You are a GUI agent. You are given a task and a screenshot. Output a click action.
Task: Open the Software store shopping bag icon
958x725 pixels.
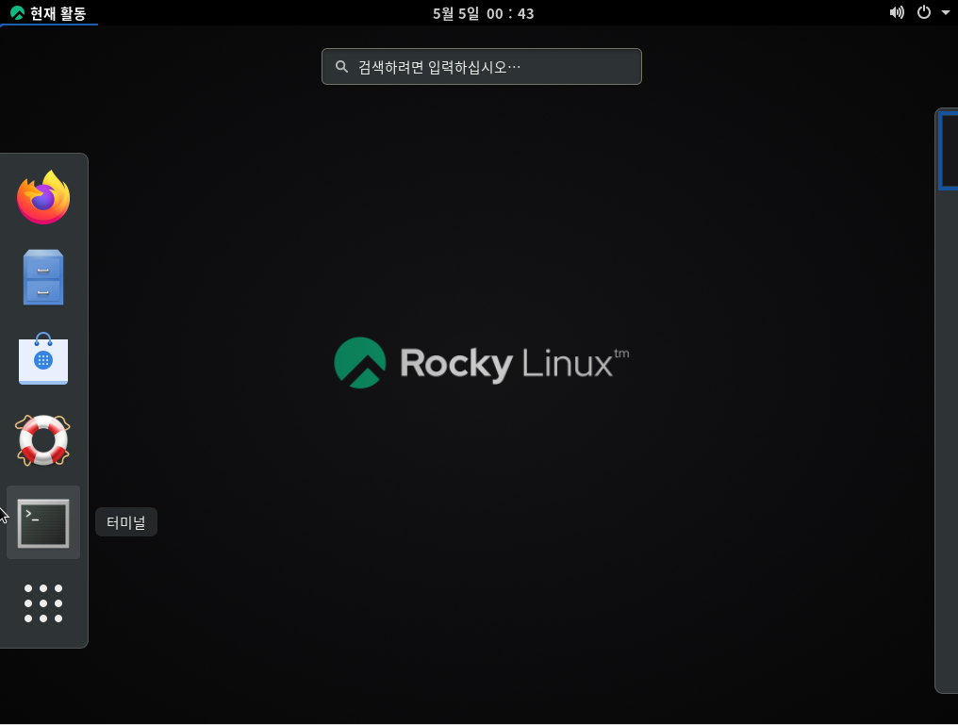click(x=43, y=359)
